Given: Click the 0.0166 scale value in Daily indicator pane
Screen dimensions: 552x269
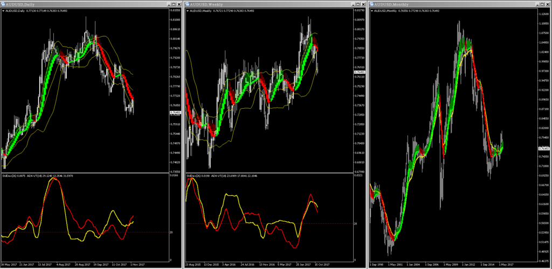Looking at the screenshot, I should [x=174, y=175].
